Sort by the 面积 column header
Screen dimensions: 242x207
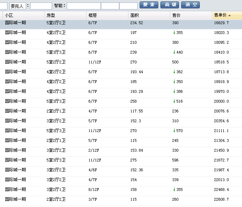(x=149, y=15)
